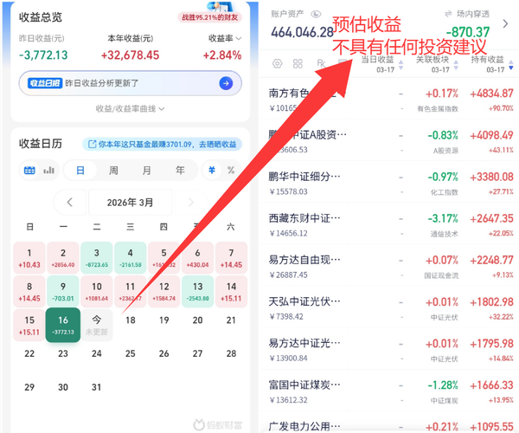Click intraday value -870.37
The height and width of the screenshot is (433, 519).
coord(468,32)
